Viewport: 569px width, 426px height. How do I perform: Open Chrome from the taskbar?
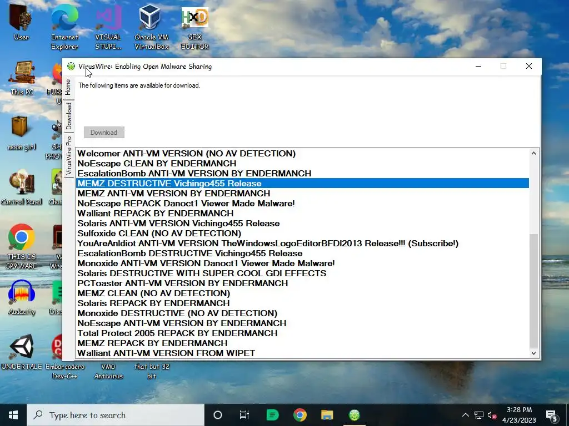pos(300,415)
